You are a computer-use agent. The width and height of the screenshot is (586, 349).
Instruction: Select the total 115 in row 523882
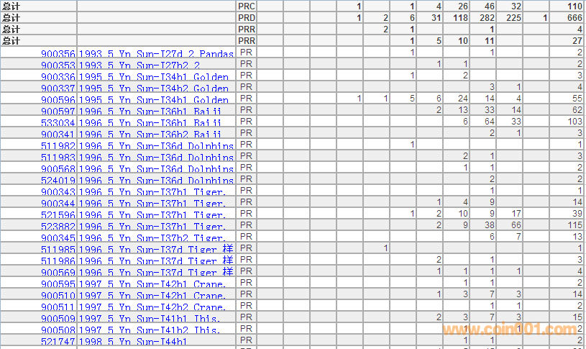click(x=574, y=225)
